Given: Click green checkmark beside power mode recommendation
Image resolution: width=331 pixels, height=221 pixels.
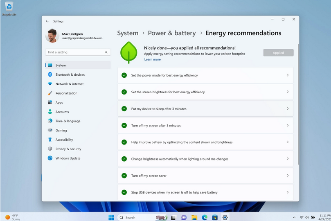Looking at the screenshot, I should pos(124,75).
